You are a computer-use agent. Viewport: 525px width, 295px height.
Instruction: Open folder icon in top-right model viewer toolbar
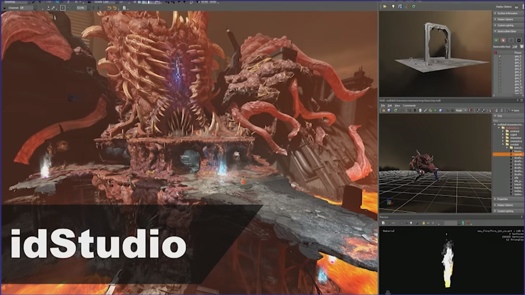[385, 7]
